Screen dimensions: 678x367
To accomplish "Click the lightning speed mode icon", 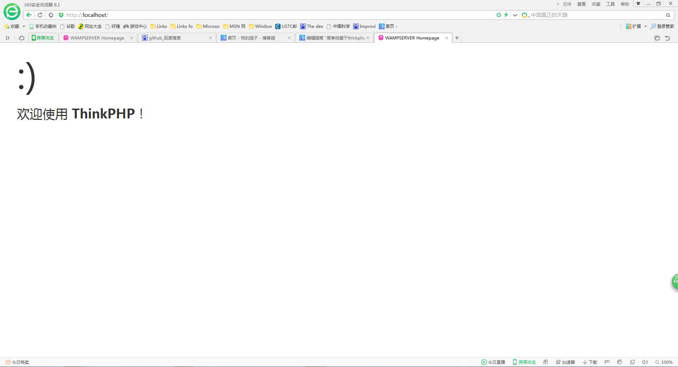I will tap(506, 15).
